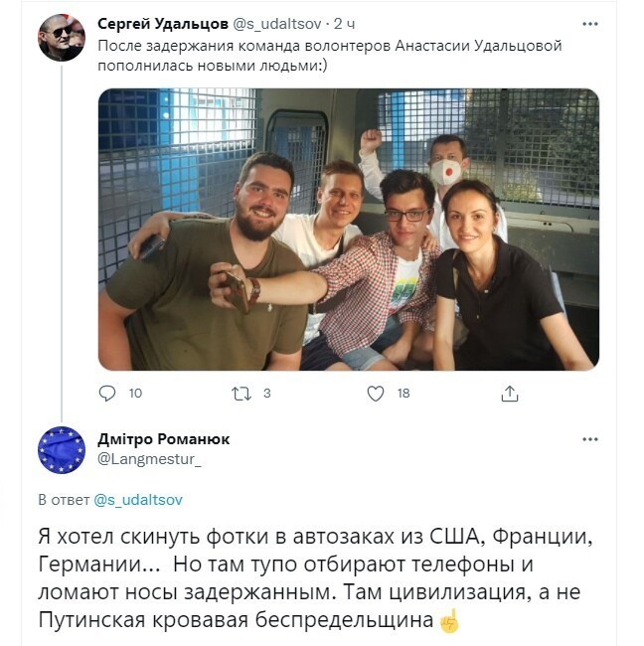Open three-dot menu on Романюк reply
The image size is (644, 646).
pos(590,439)
